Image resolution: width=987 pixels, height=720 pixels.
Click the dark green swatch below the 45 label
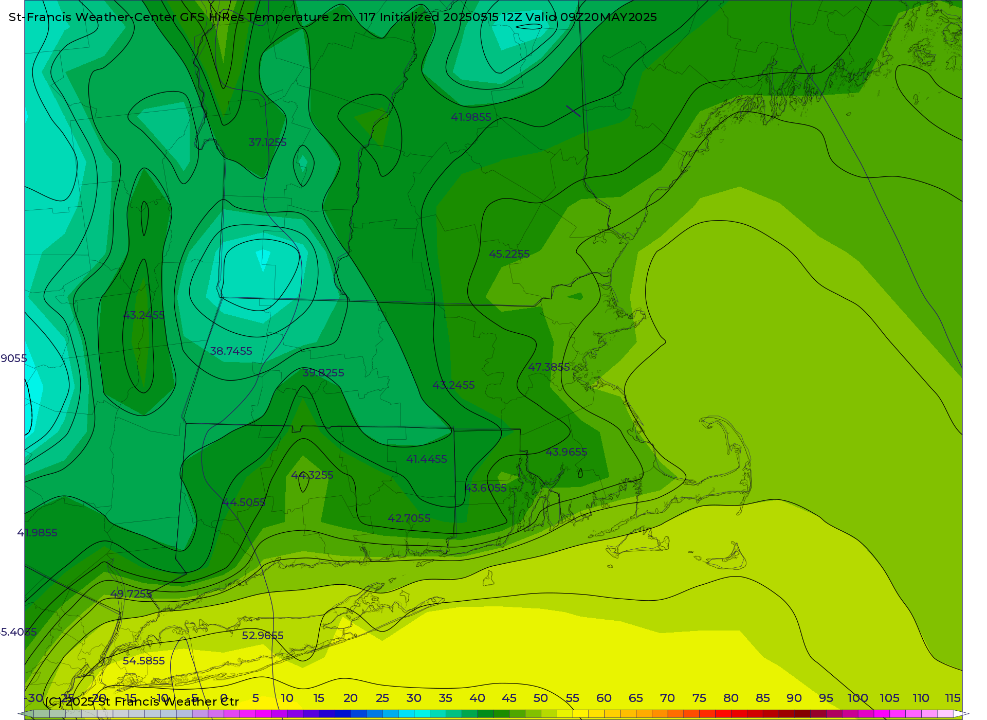pos(501,714)
